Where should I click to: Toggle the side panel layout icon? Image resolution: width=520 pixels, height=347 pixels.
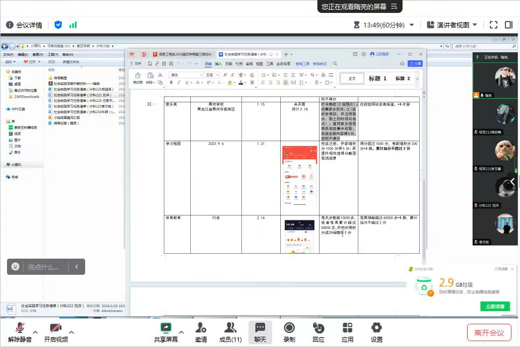coord(508,25)
